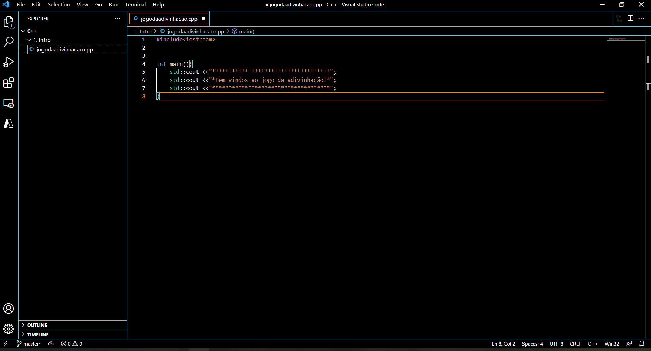Click the 'Bem vindos ao jogo' string
651x351 pixels.
pyautogui.click(x=271, y=80)
